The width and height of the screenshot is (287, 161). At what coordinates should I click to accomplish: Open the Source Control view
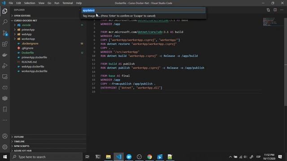(5, 33)
